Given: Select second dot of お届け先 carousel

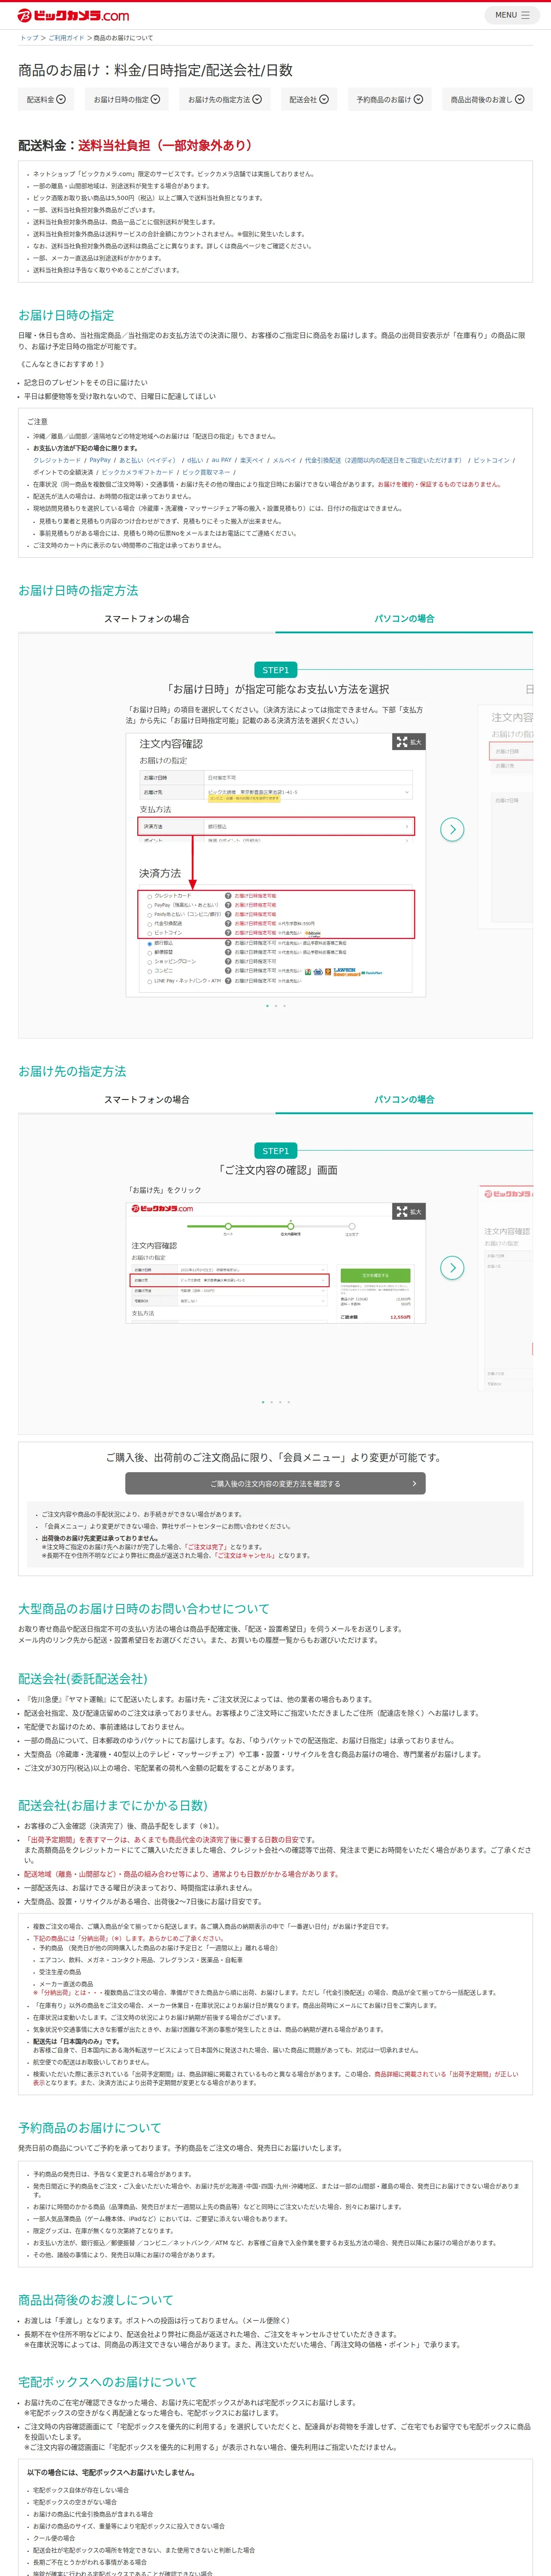Looking at the screenshot, I should tap(271, 1402).
